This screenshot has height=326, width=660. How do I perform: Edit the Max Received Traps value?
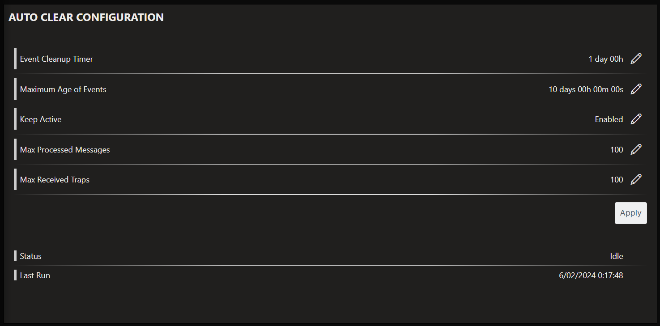point(636,179)
